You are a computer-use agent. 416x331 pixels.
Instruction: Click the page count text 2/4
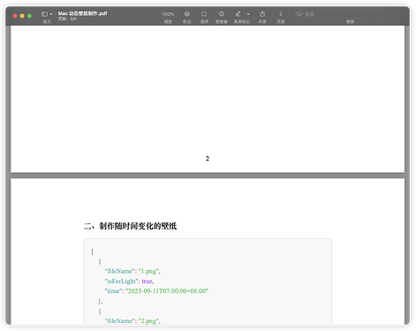[x=73, y=19]
